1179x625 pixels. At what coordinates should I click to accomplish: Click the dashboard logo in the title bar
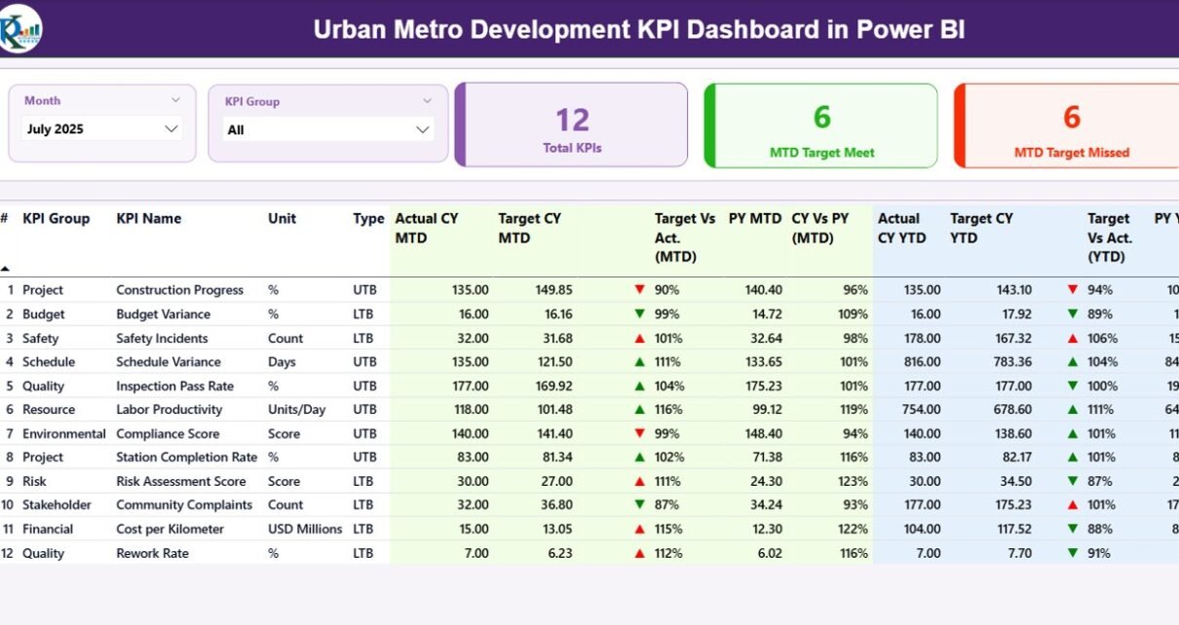tap(21, 29)
